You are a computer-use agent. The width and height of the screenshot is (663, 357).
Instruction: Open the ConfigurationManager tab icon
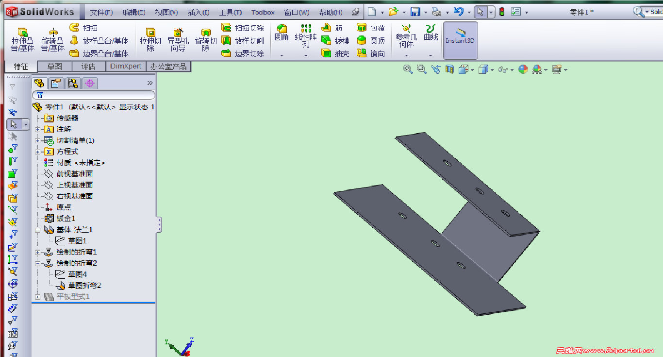pos(73,83)
